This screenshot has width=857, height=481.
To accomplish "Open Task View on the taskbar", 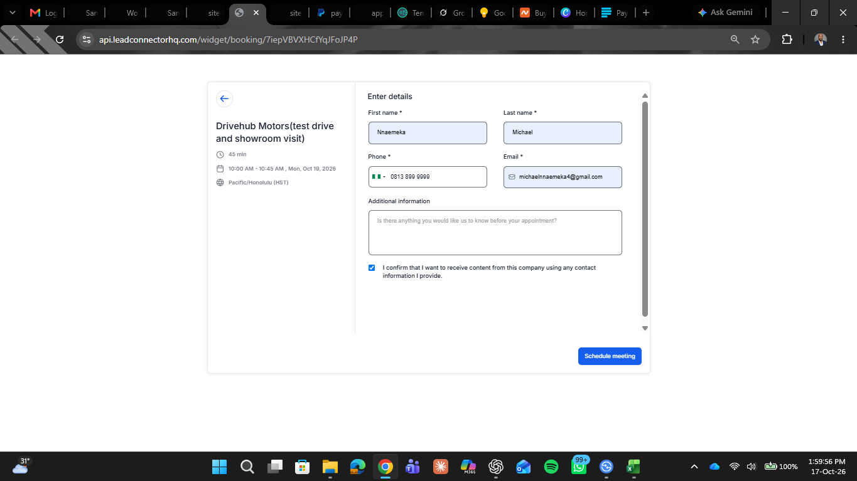I will (x=275, y=467).
